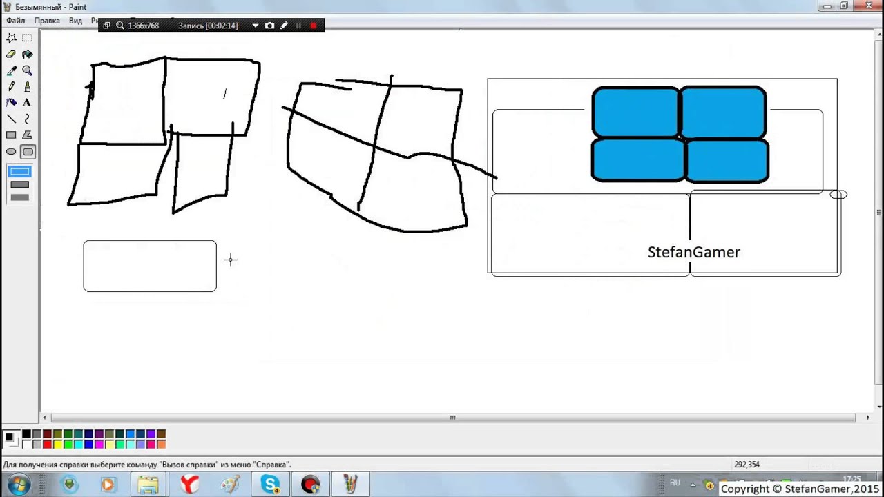Open the Windows Start menu
This screenshot has height=497, width=884.
pos(19,484)
